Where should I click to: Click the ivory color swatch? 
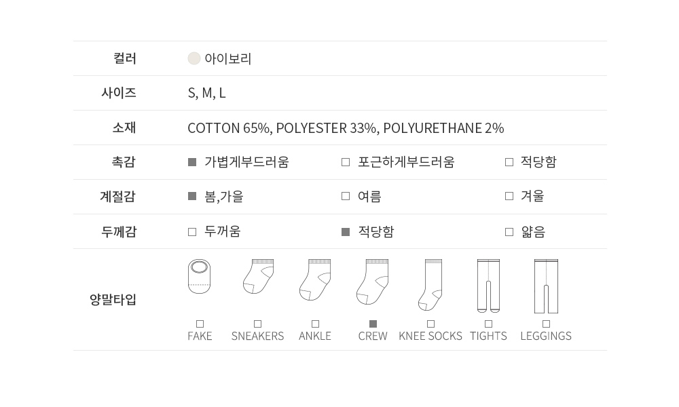(x=194, y=58)
